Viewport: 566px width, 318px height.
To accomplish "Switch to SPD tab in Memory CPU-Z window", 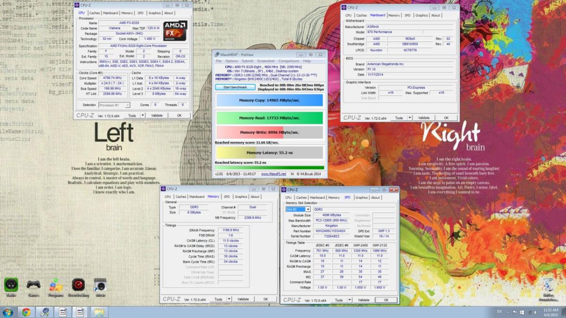I will point(227,197).
